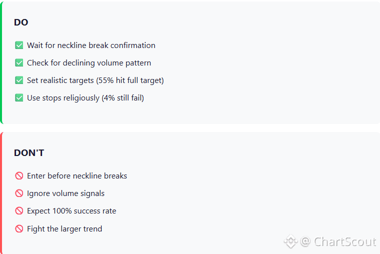This screenshot has width=380, height=254.
Task: Click the text Fight the larger trend
Action: pos(65,229)
